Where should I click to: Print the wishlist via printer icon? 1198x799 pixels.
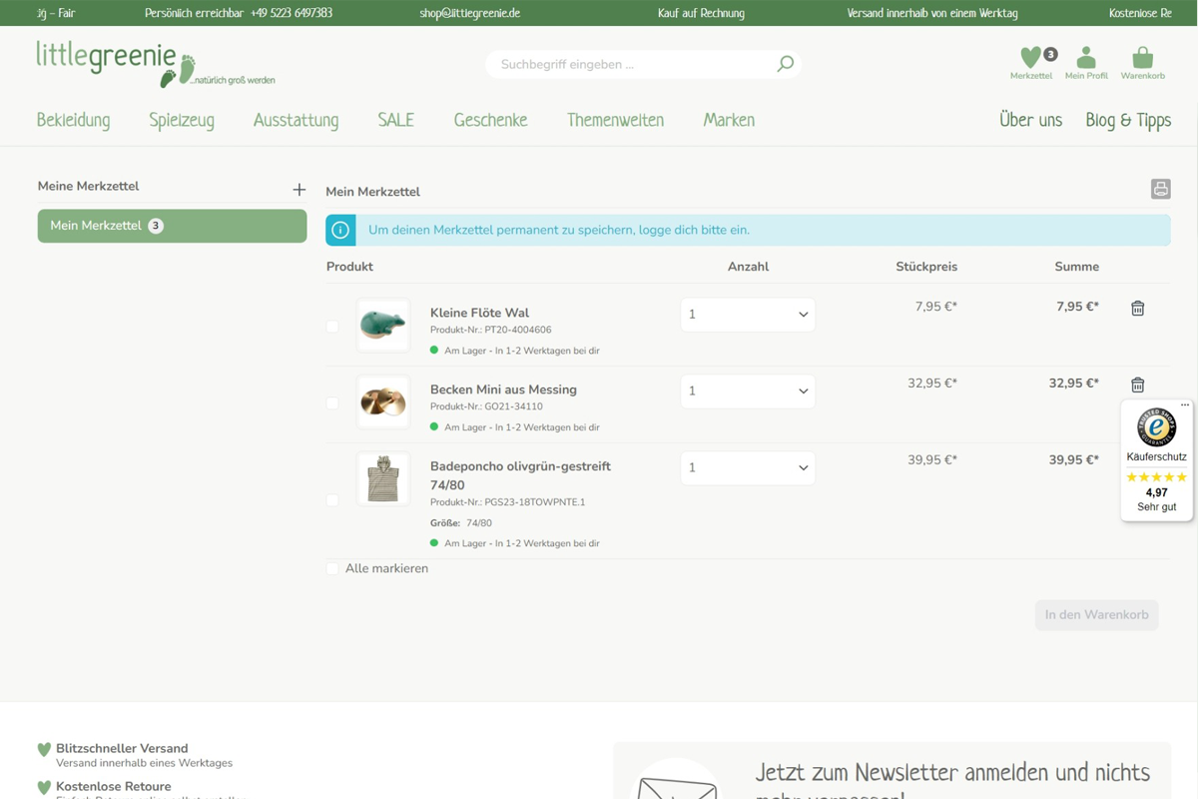pyautogui.click(x=1160, y=189)
